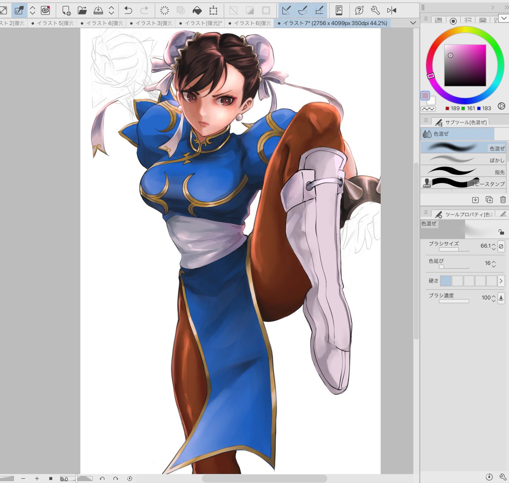Select the first hardness level box

[x=446, y=281]
